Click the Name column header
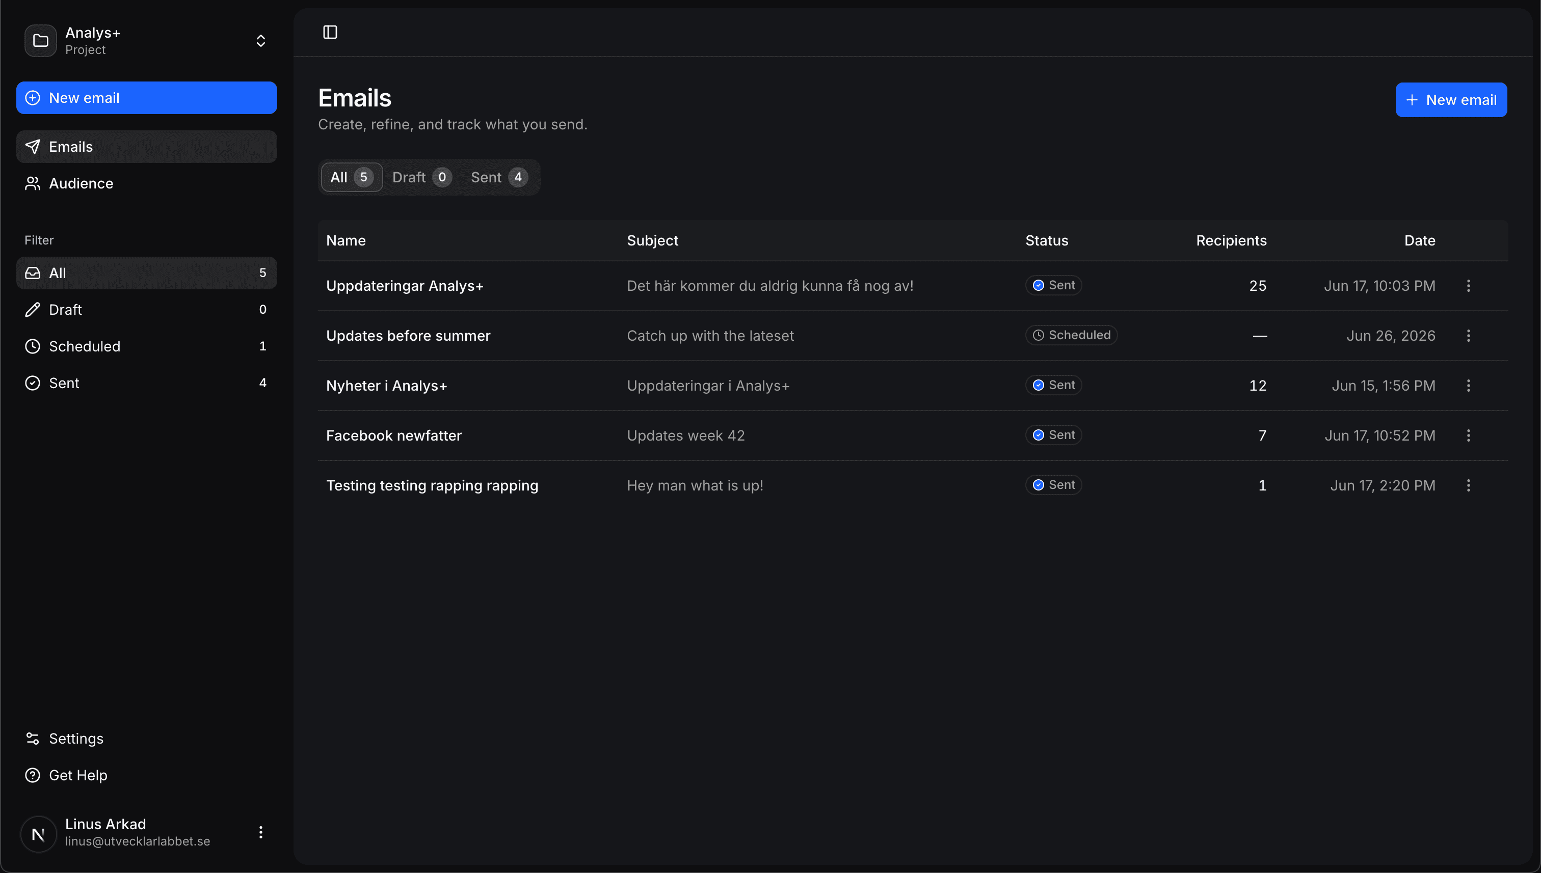 346,240
